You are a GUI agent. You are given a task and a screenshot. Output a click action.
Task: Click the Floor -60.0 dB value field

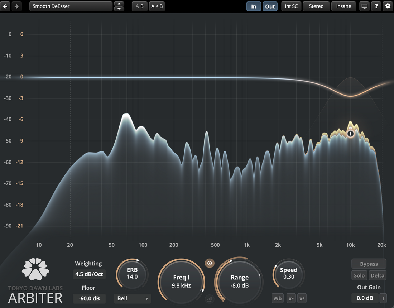coord(88,298)
